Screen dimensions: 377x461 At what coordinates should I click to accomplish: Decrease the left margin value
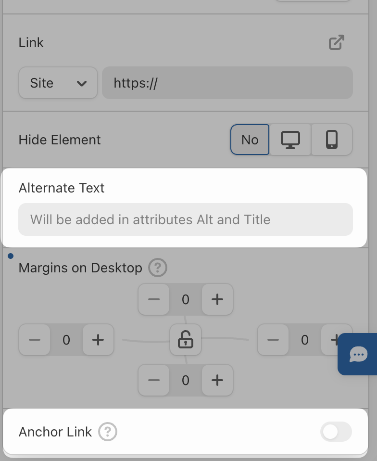click(x=35, y=340)
